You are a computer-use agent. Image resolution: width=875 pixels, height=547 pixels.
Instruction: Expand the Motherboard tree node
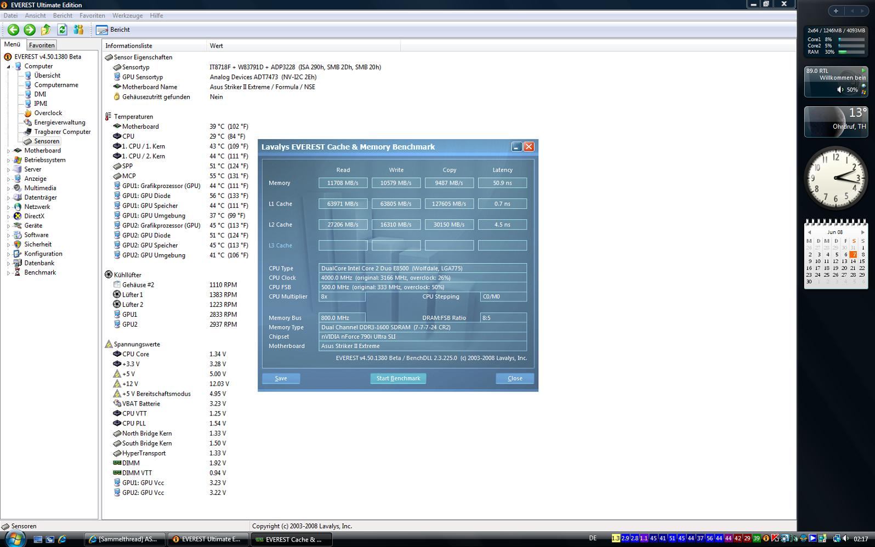(x=8, y=151)
